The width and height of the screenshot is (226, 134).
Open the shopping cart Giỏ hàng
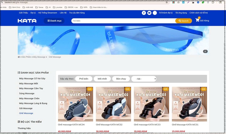202,20
